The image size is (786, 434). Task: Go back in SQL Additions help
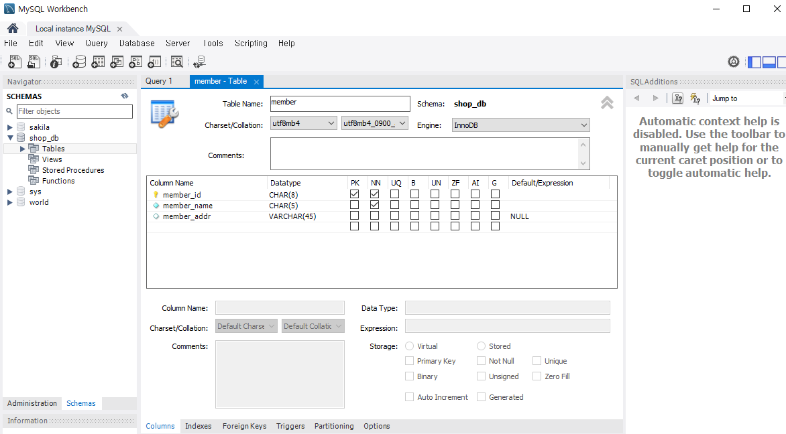click(636, 98)
